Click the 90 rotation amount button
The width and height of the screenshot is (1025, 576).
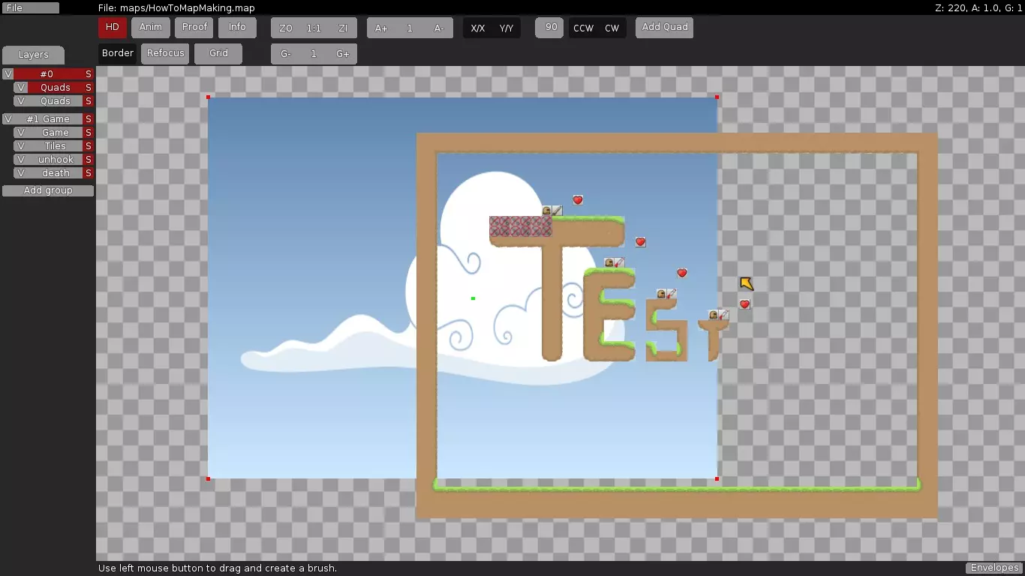click(x=550, y=28)
